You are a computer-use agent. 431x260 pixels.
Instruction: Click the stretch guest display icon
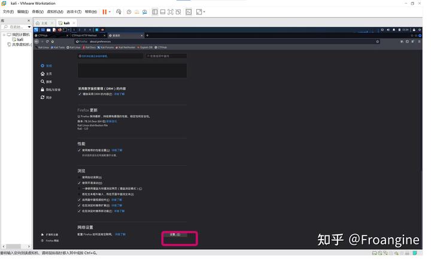pos(199,12)
